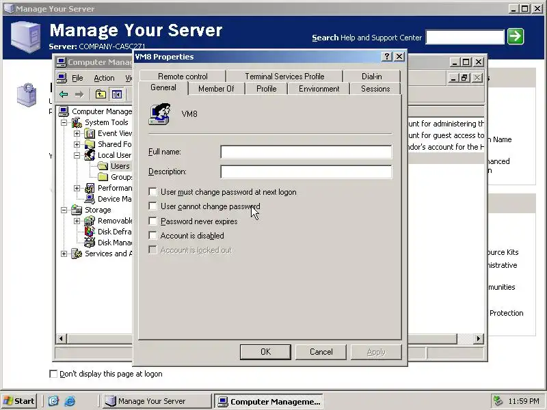Click Cancel in VM8 Properties
547x410 pixels.
pos(321,352)
